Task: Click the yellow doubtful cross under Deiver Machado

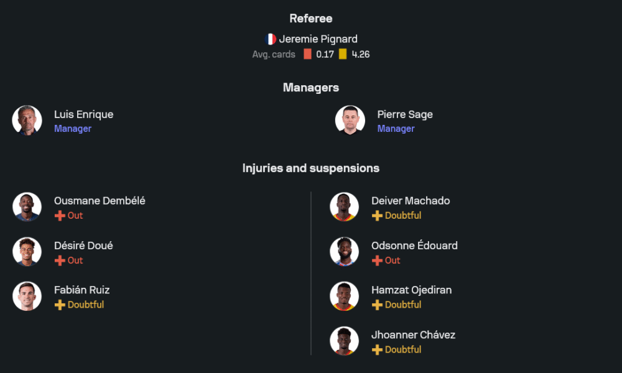Action: click(x=377, y=216)
